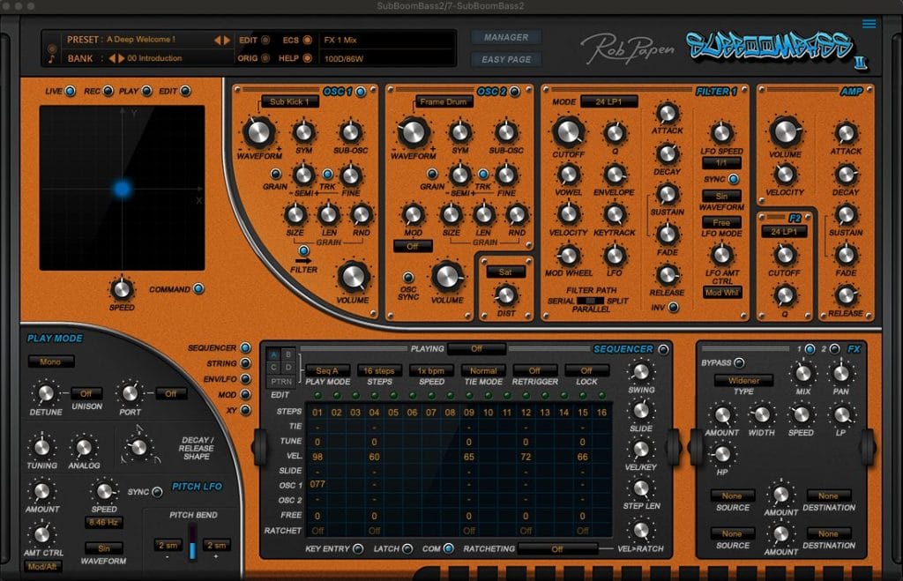The width and height of the screenshot is (903, 581).
Task: Click the previous bank arrow
Action: (112, 58)
